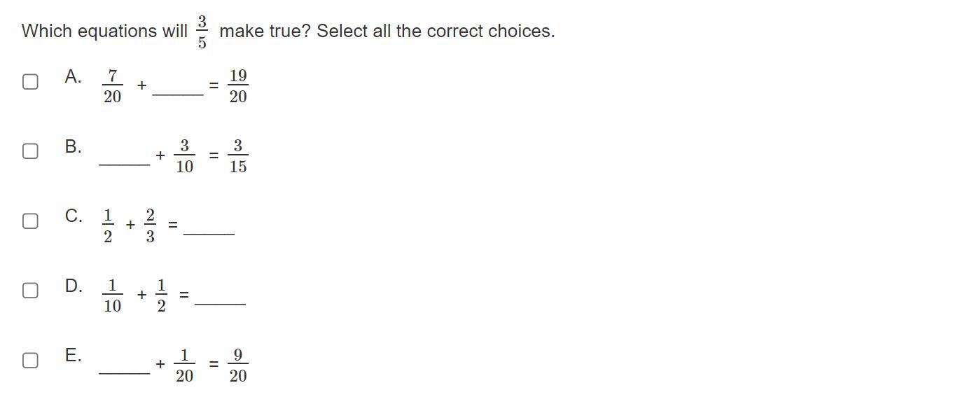This screenshot has width=965, height=418.
Task: Click the blank after 7/20 plus sign
Action: click(177, 90)
